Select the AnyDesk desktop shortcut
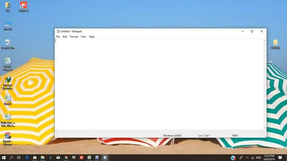This screenshot has height=161, width=287. [x=23, y=7]
